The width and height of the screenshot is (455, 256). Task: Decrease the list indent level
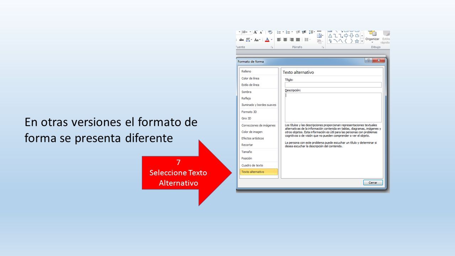pyautogui.click(x=298, y=32)
